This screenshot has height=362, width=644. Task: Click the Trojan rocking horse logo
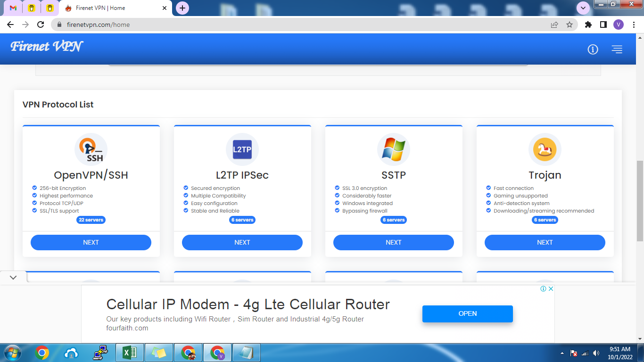(x=545, y=150)
